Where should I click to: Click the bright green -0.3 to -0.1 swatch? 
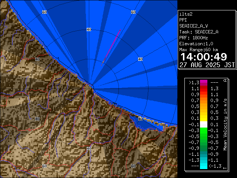click(203, 130)
